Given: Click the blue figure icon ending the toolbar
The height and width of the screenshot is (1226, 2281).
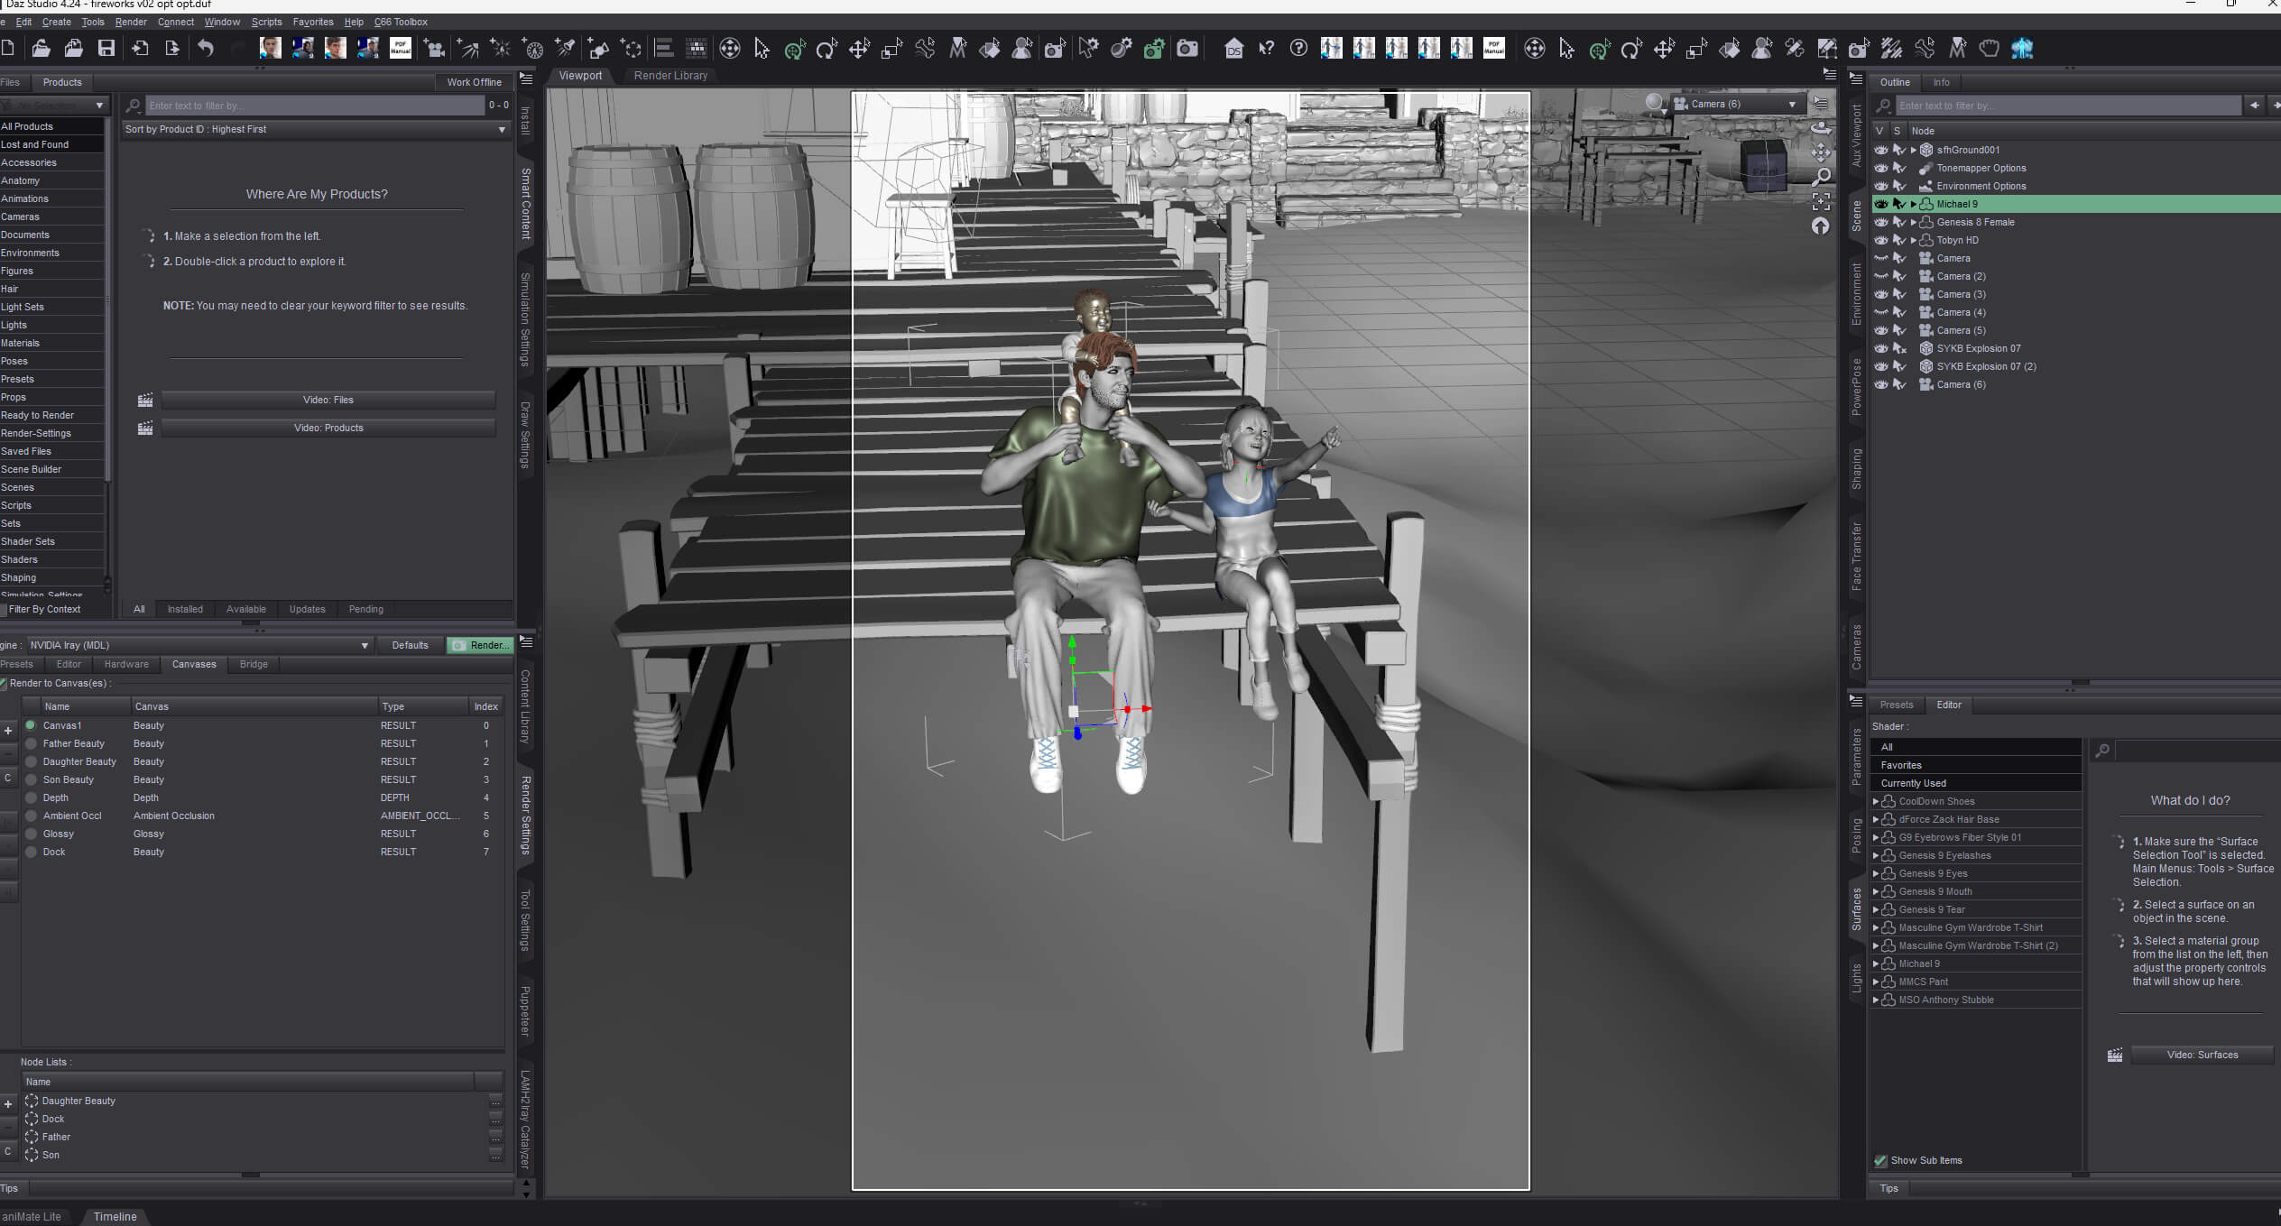Looking at the screenshot, I should pyautogui.click(x=2022, y=48).
